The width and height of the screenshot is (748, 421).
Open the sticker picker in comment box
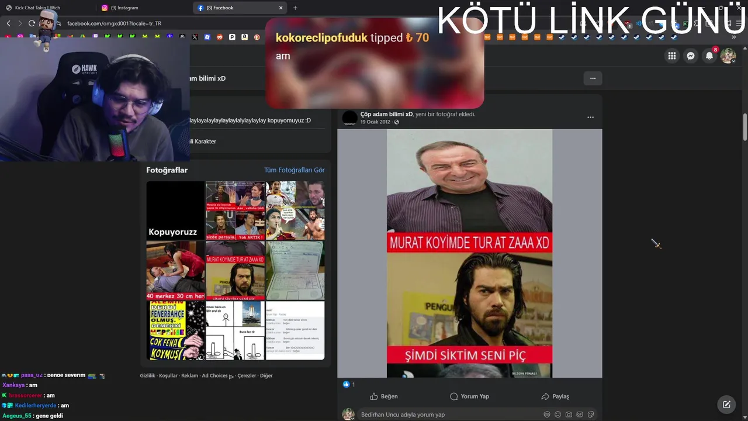point(591,415)
